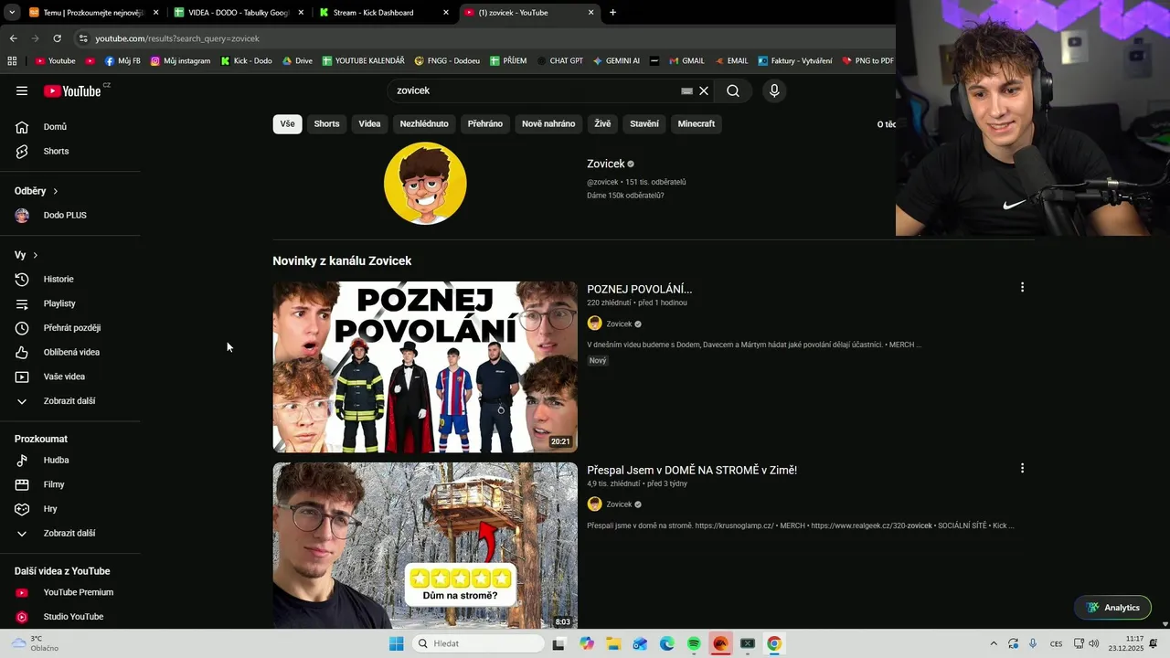Viewport: 1170px width, 658px height.
Task: Expand Odběry section chevron
Action: click(x=55, y=191)
